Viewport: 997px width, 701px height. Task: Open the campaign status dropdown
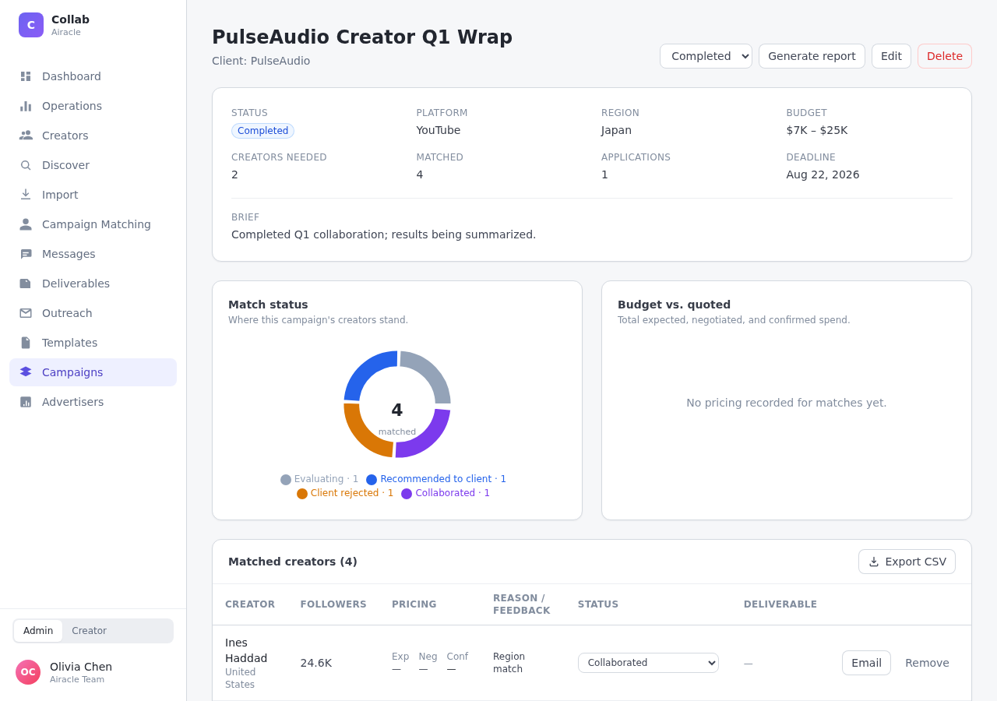coord(706,56)
